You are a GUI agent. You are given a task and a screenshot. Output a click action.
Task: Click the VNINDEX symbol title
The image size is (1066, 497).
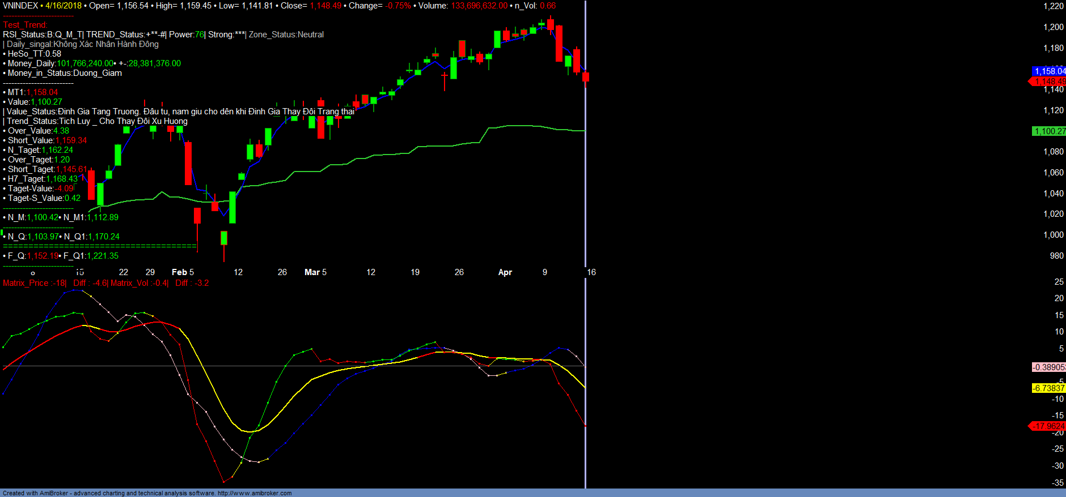20,6
